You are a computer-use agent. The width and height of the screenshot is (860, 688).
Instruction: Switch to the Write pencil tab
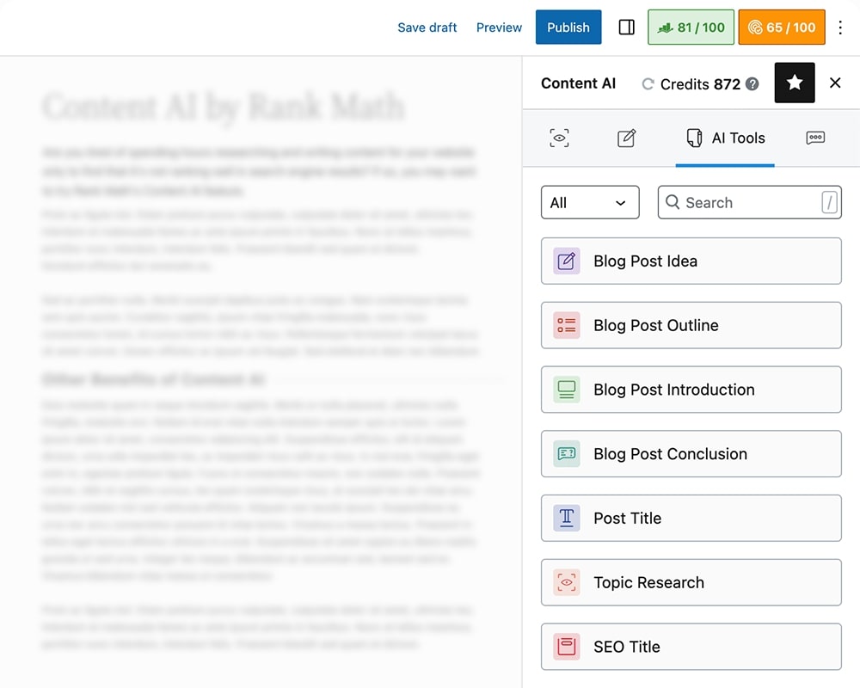626,138
